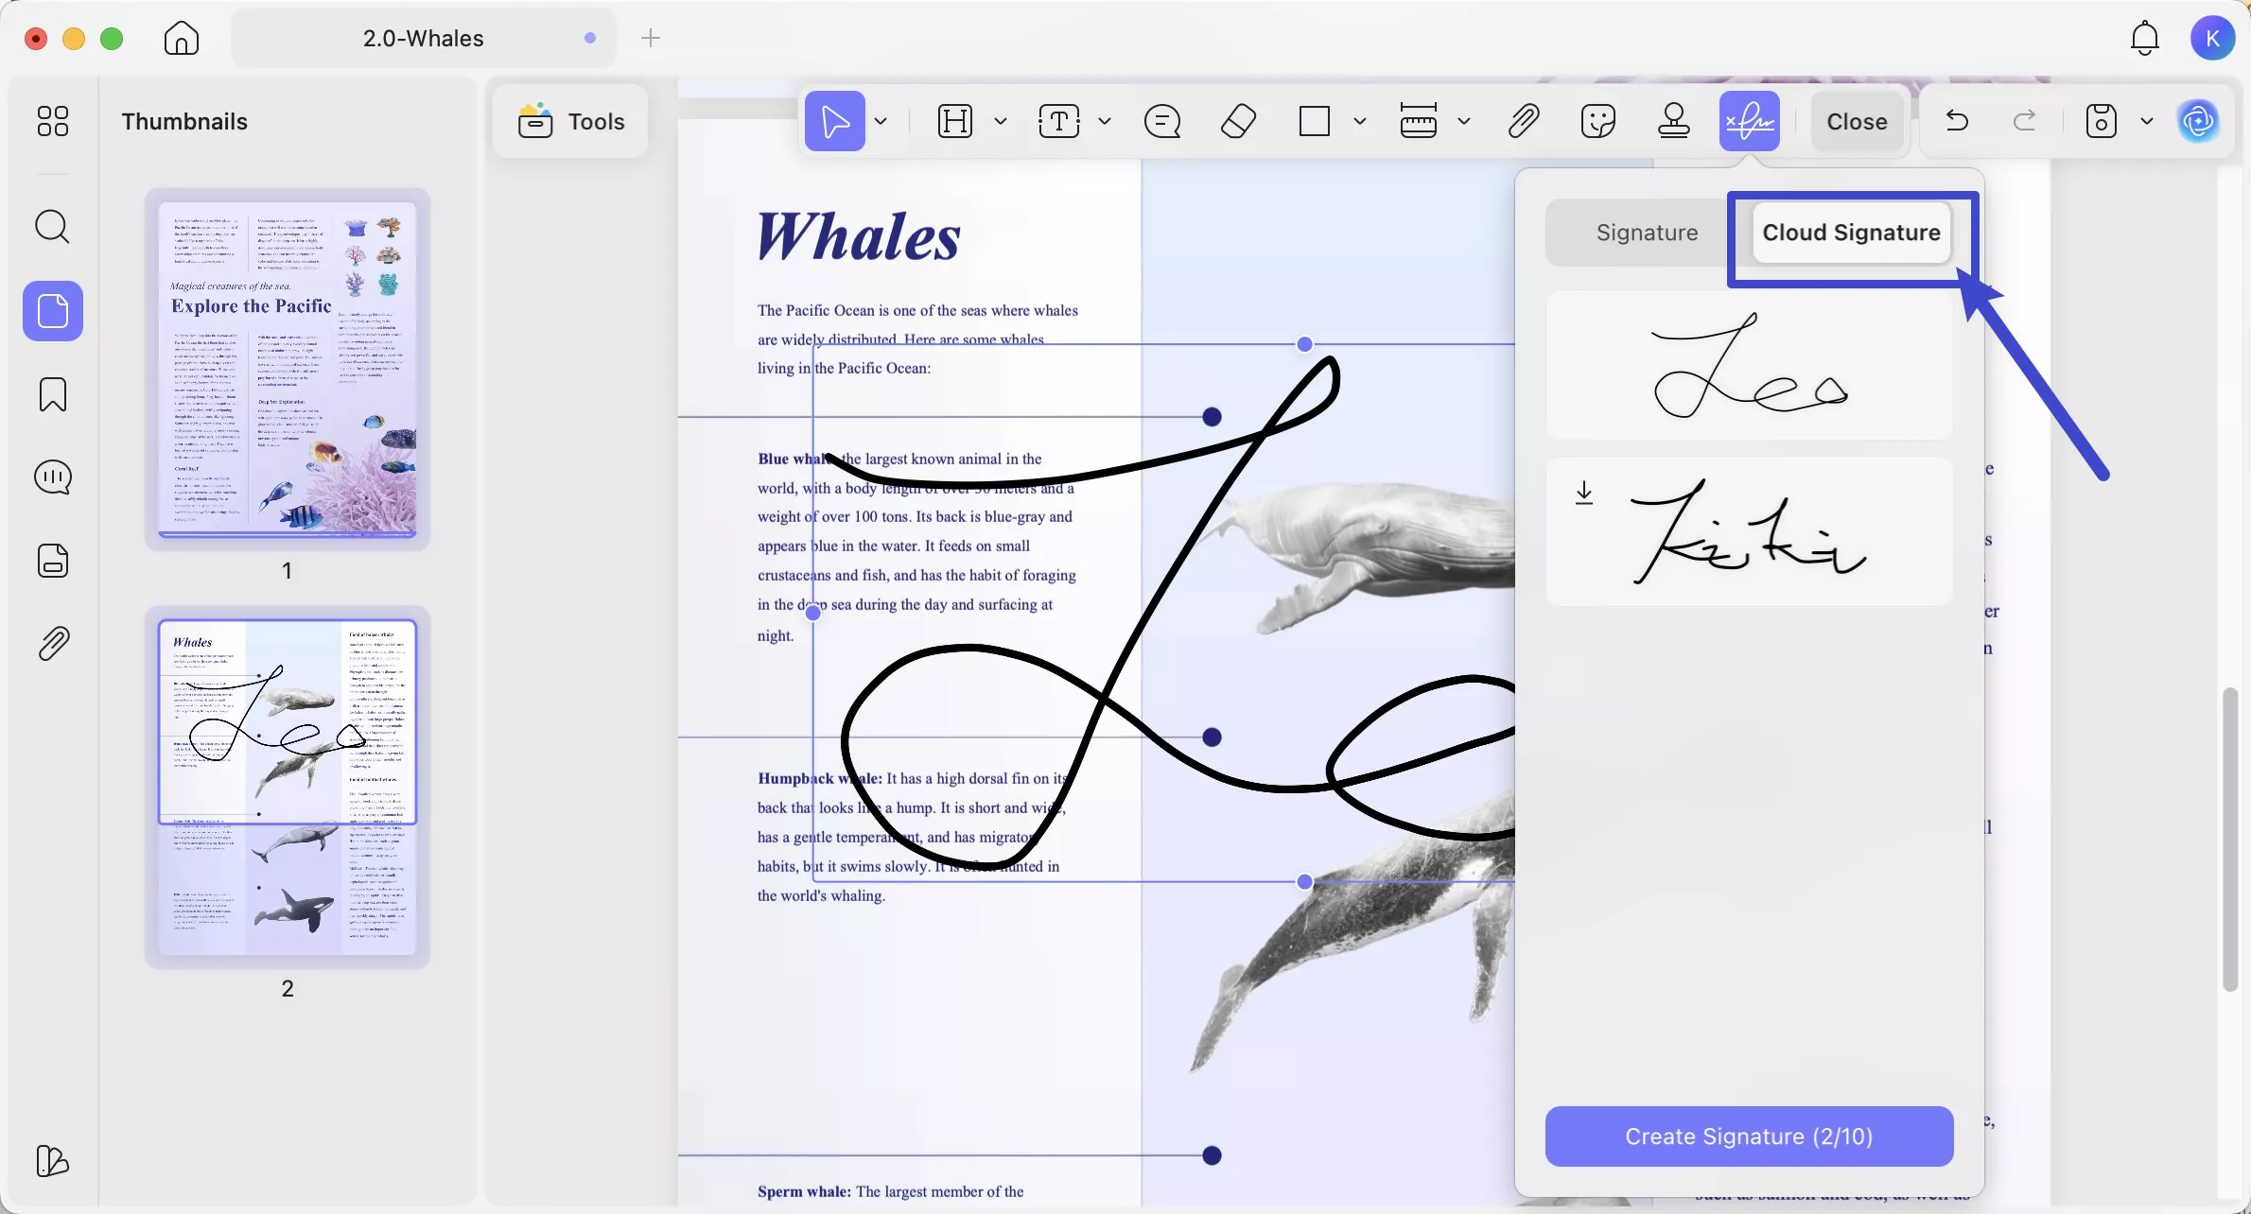Click the Tools button
Screen dimensions: 2251x1214
click(x=571, y=121)
